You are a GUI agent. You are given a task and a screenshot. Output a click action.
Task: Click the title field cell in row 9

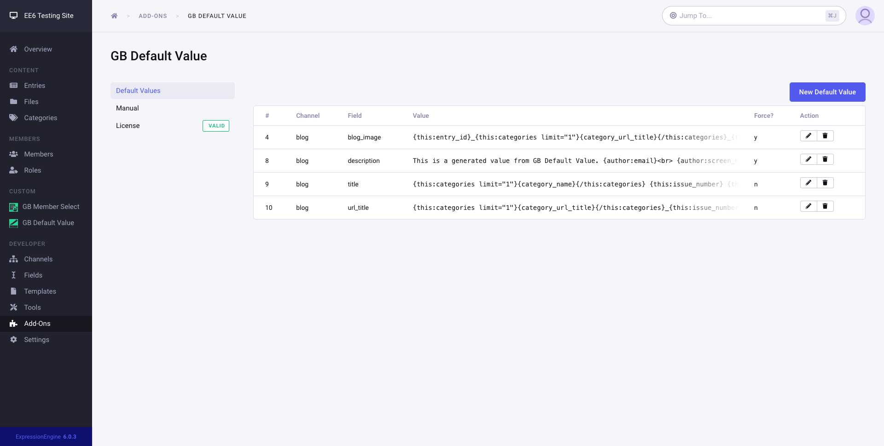click(x=353, y=184)
